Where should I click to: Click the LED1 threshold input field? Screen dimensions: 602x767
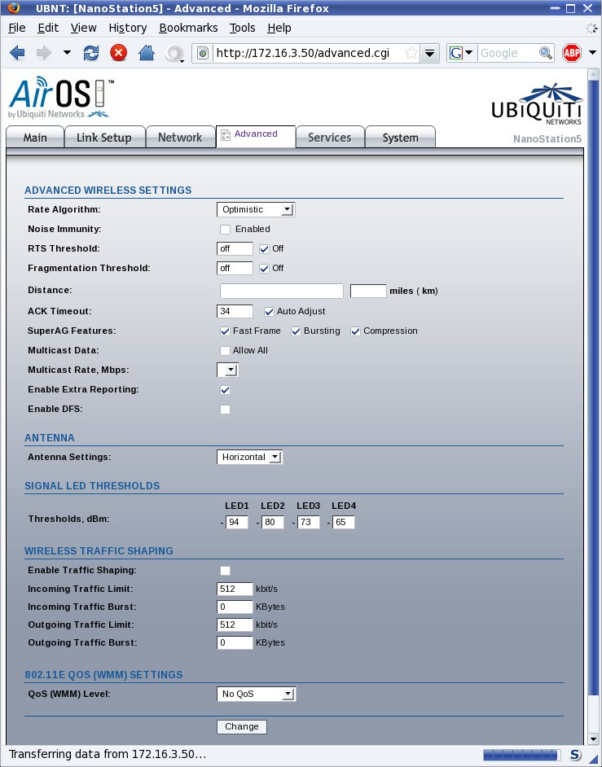pos(236,522)
